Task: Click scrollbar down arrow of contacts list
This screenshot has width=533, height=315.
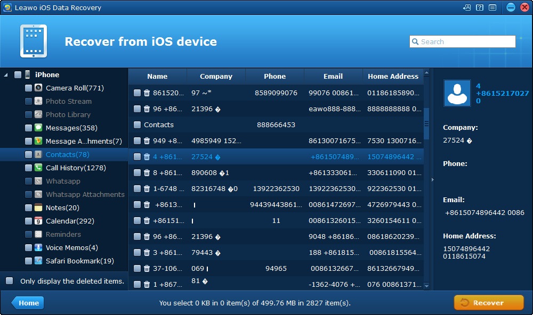Action: [x=426, y=286]
